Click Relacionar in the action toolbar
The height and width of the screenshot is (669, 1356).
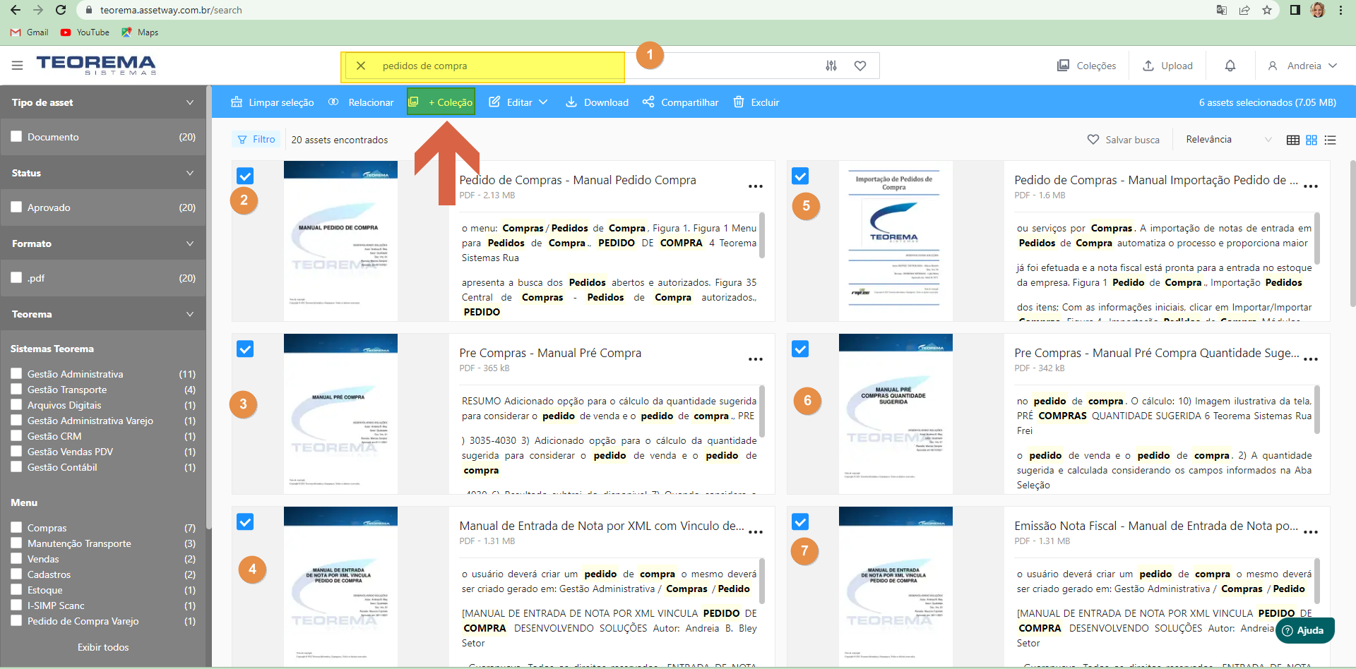361,102
